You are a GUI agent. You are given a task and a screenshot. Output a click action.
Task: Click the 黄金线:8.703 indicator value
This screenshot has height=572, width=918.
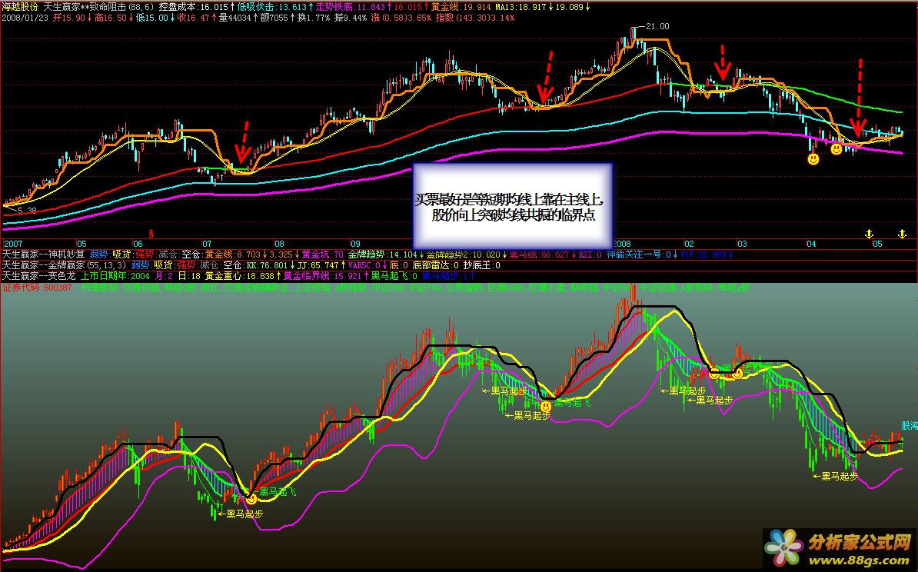232,254
